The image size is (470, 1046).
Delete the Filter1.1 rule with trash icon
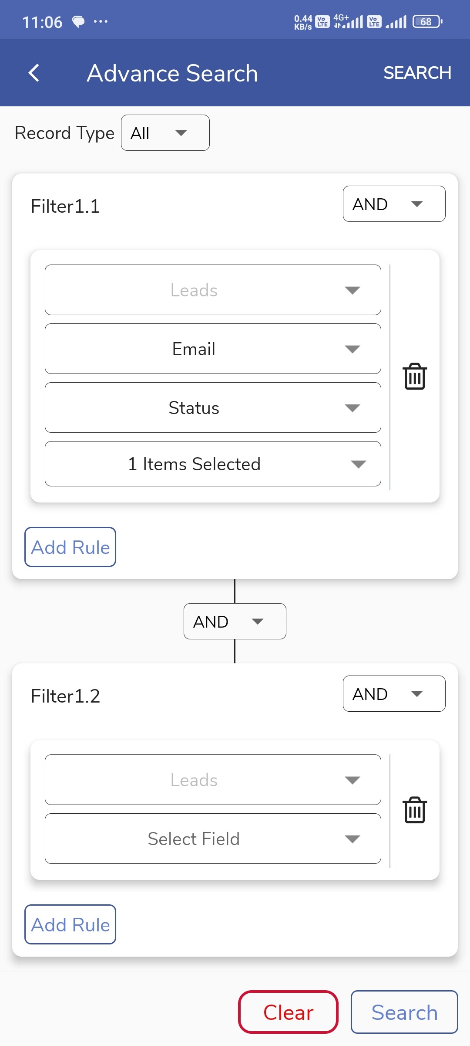pyautogui.click(x=415, y=376)
